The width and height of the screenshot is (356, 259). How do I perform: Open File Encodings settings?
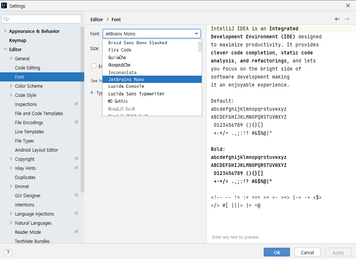(x=29, y=122)
